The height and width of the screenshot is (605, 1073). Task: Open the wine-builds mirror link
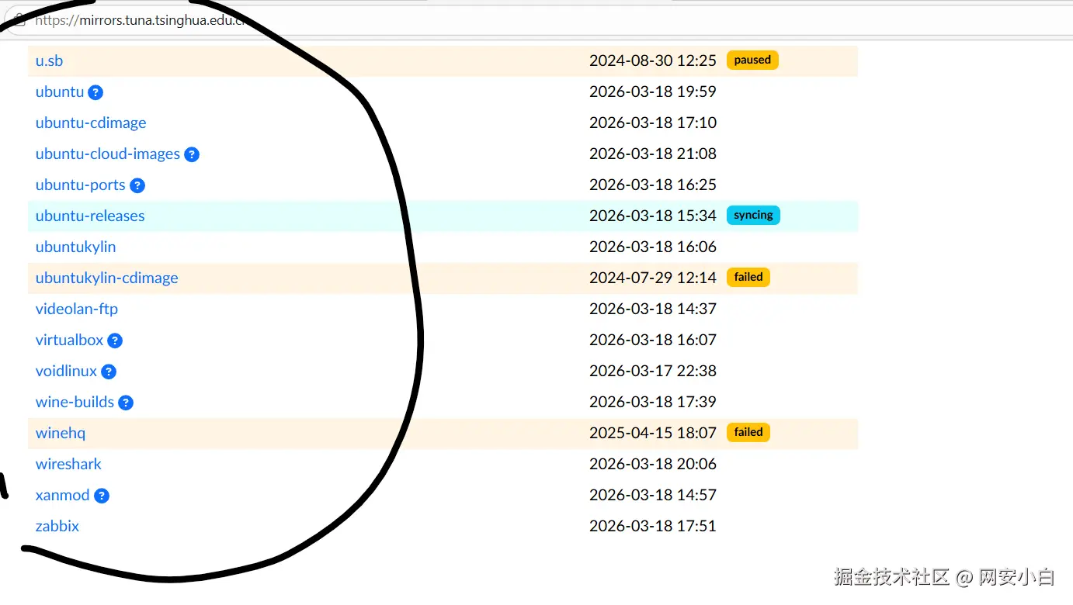point(75,402)
